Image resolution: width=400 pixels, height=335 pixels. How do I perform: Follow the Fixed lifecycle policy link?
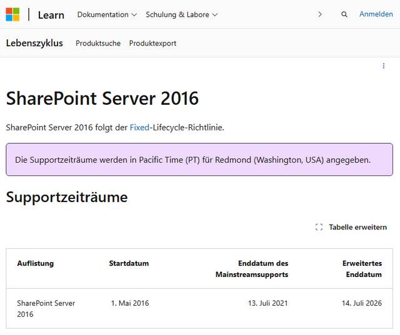click(139, 127)
